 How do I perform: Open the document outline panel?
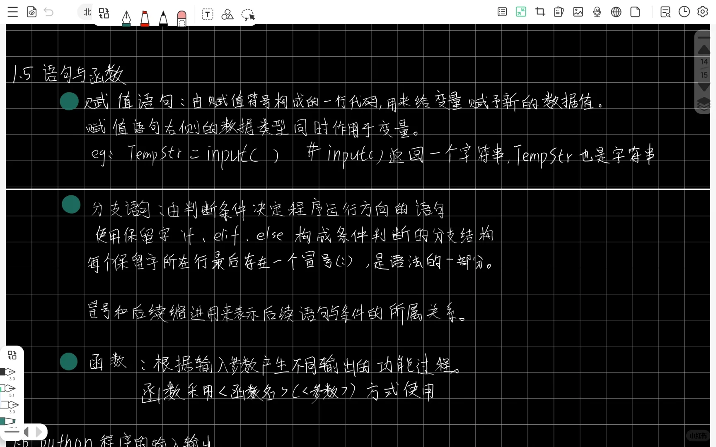[x=502, y=12]
